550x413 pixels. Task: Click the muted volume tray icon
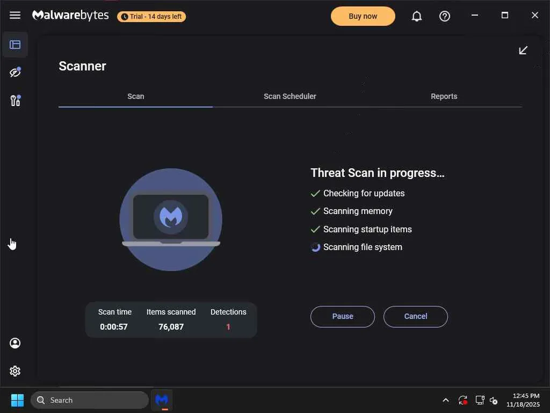[494, 400]
